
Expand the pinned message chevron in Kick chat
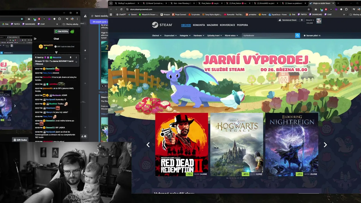tap(76, 62)
